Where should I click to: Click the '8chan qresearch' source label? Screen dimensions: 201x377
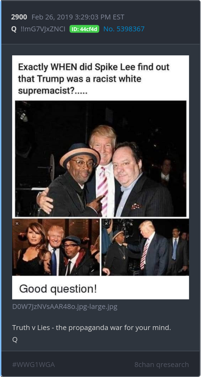(x=162, y=365)
